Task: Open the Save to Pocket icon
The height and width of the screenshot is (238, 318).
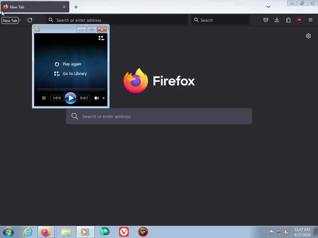Action: pyautogui.click(x=266, y=20)
